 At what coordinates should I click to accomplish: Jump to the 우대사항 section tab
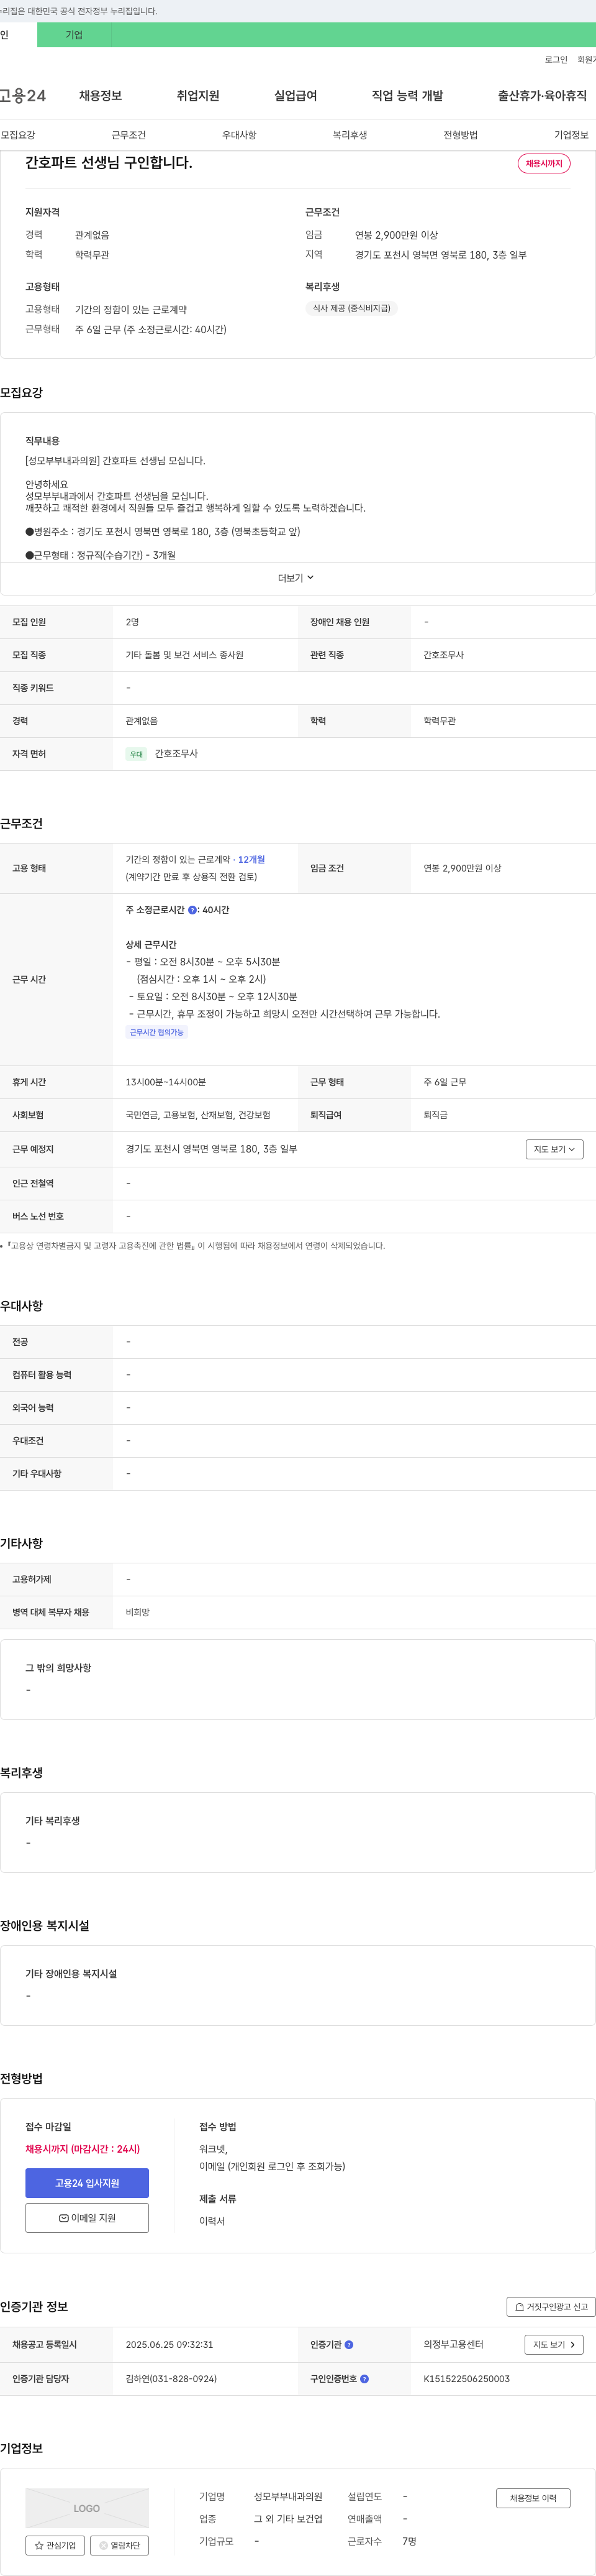tap(240, 135)
